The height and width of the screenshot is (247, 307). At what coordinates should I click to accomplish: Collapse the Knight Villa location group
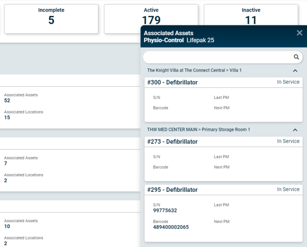pyautogui.click(x=295, y=71)
